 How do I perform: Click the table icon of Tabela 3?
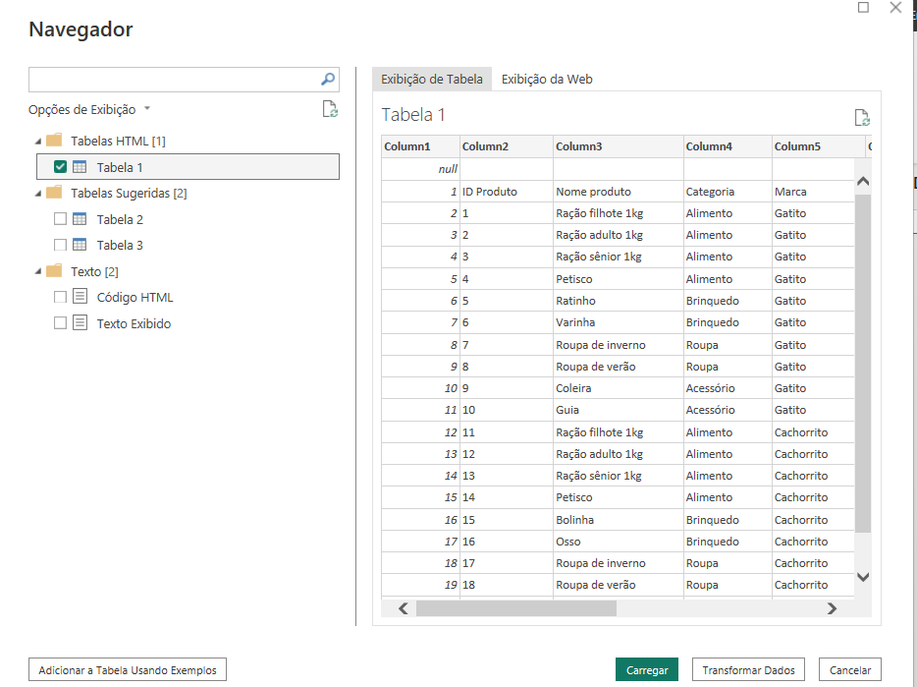[80, 245]
